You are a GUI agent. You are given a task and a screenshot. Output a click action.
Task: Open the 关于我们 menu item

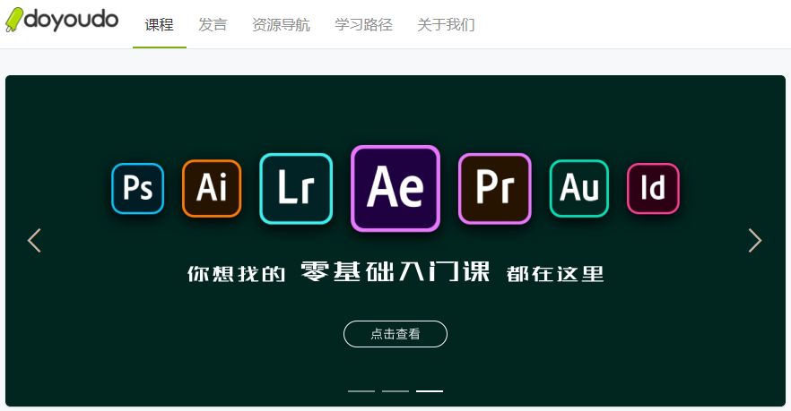click(x=447, y=24)
